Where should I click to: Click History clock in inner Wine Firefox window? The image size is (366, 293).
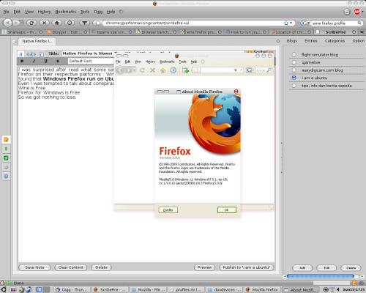pyautogui.click(x=173, y=70)
